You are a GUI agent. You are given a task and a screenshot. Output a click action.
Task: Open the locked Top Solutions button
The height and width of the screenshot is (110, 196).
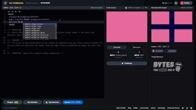(x=52, y=102)
